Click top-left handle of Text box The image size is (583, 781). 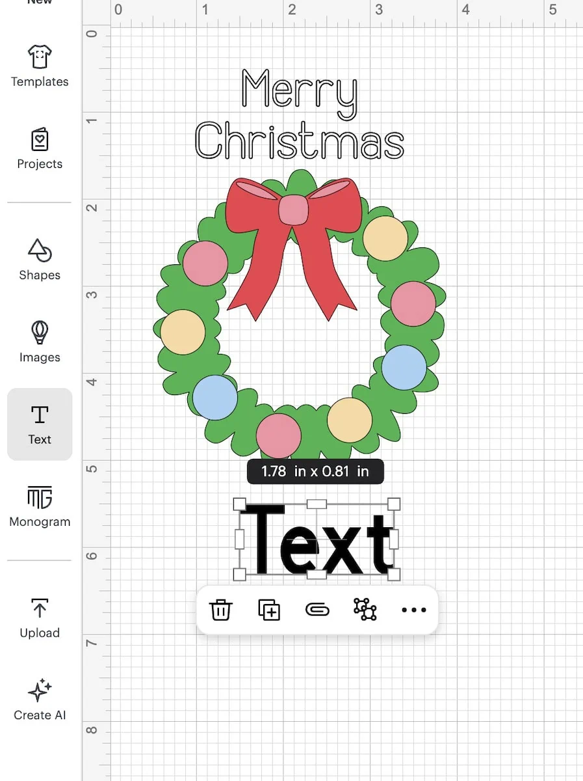click(x=239, y=504)
